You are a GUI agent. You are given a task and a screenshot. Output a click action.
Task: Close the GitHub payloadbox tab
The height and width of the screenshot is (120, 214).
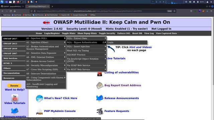pos(23,6)
